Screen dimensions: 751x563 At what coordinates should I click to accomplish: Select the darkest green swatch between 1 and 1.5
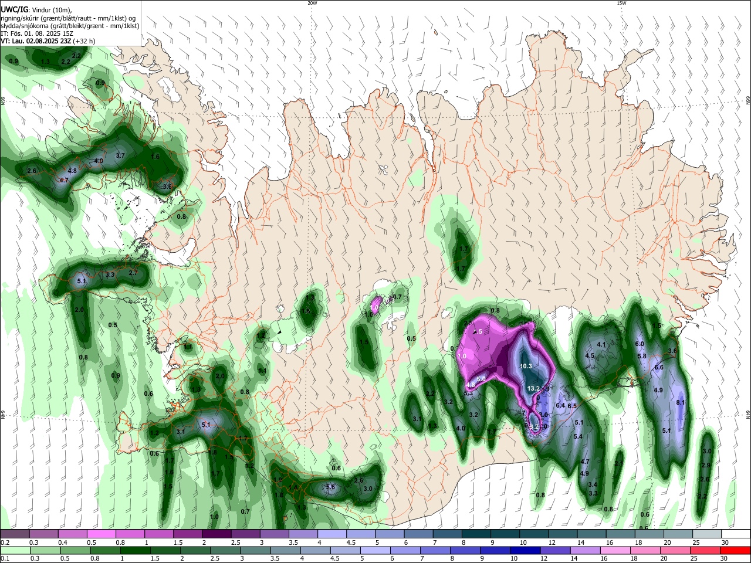135,550
